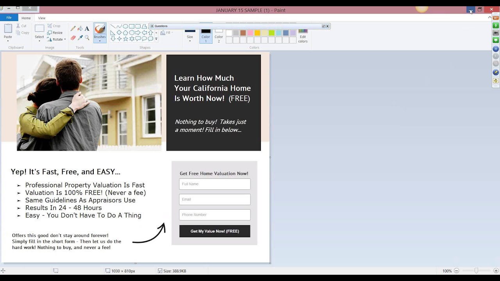Activate the Color 2 button

point(219,34)
